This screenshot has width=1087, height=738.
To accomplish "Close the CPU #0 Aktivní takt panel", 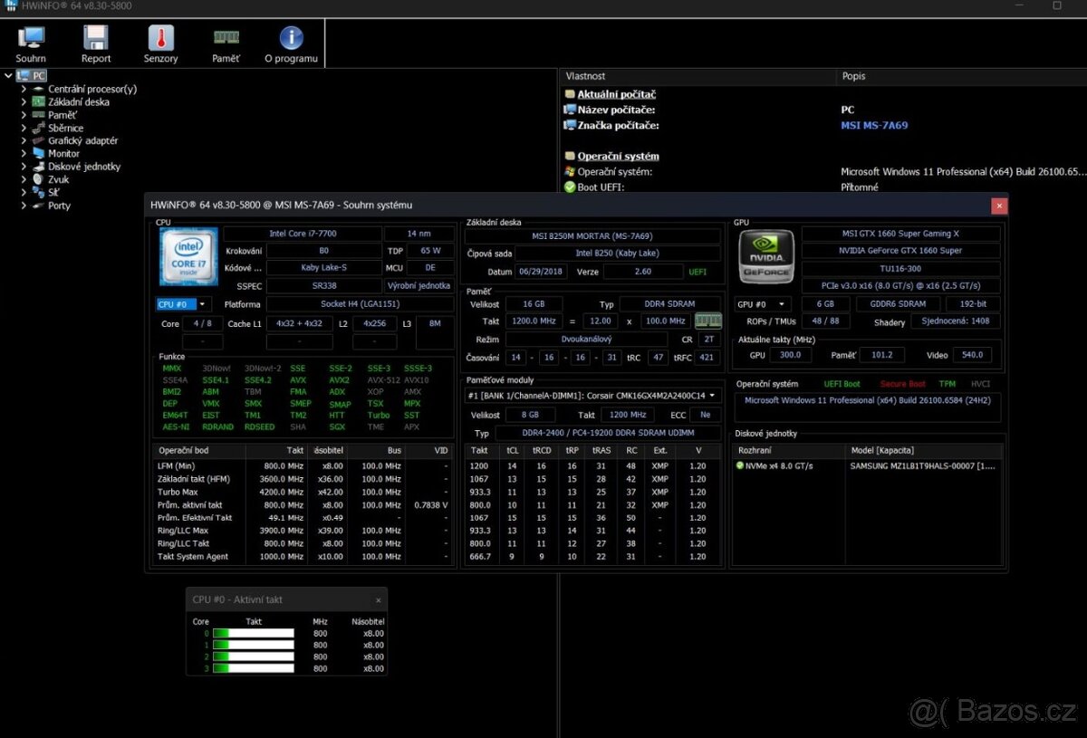I will (x=378, y=600).
